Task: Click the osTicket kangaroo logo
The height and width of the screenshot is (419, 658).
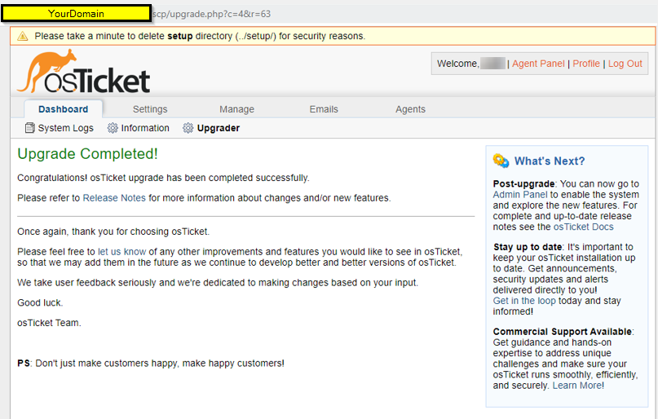Action: (83, 72)
